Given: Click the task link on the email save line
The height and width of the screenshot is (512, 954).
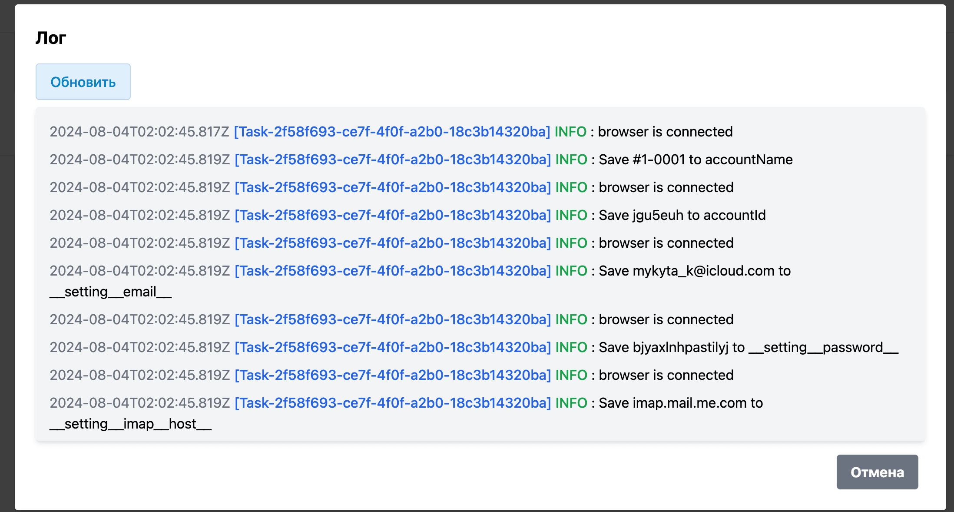Looking at the screenshot, I should (x=391, y=271).
